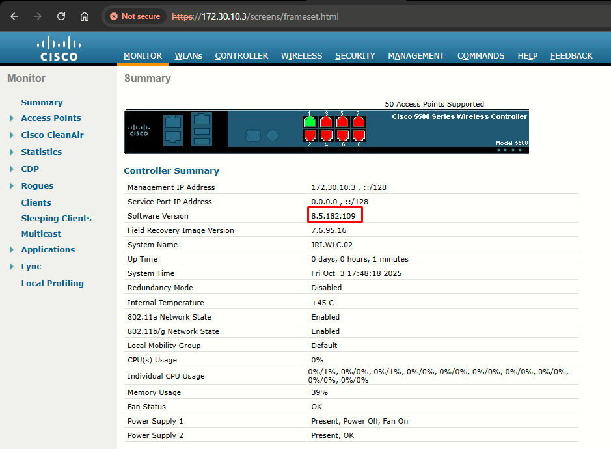Viewport: 611px width, 449px height.
Task: Open Statistics in the sidebar
Action: pos(41,152)
